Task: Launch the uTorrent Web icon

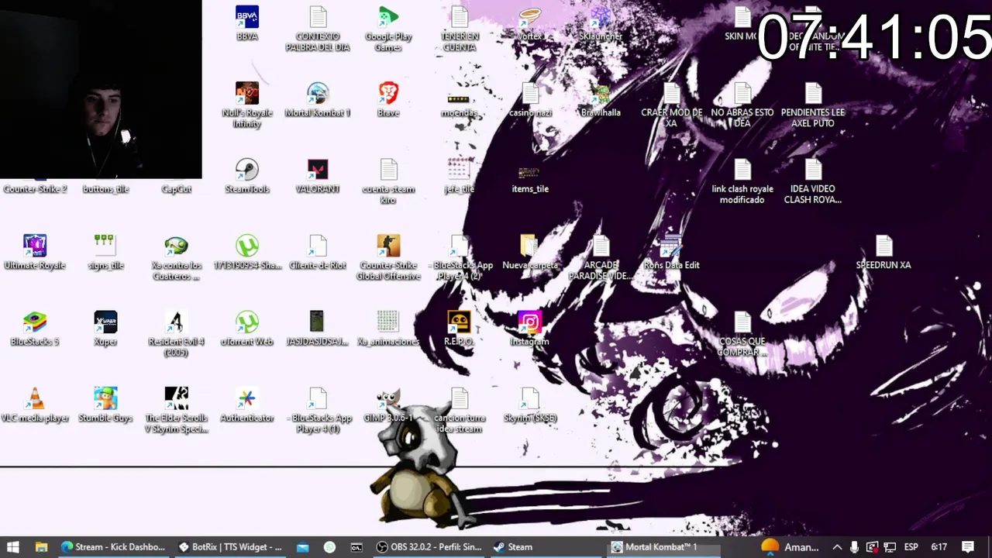Action: click(x=247, y=329)
